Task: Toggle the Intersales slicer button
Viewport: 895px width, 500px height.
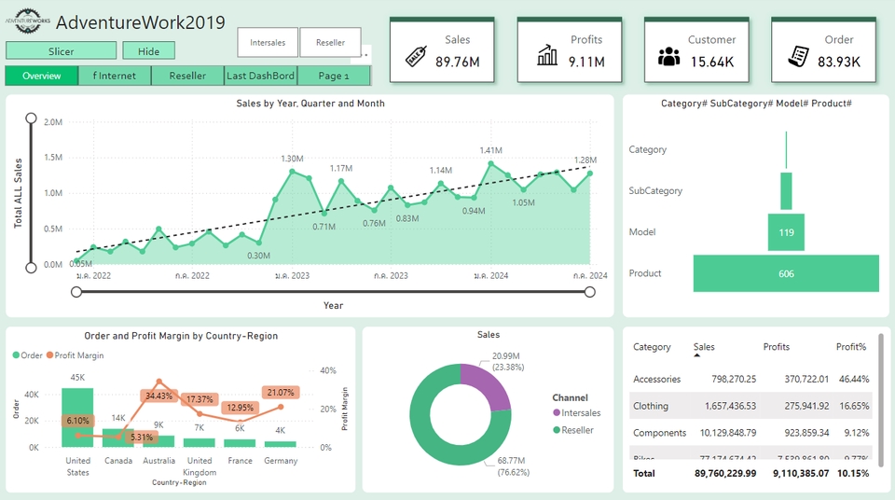Action: coord(268,43)
